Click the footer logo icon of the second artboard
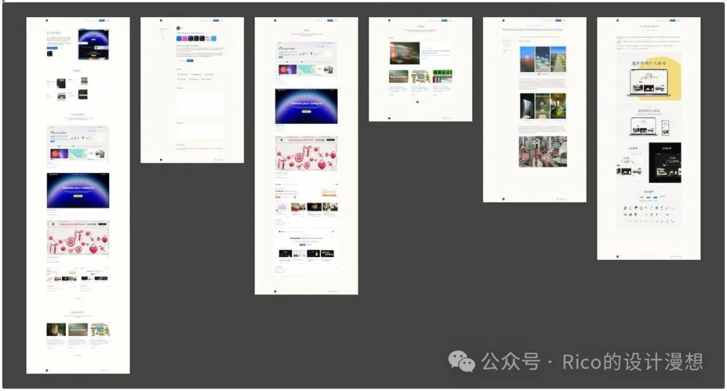Viewport: 727px width, 391px height. (161, 159)
